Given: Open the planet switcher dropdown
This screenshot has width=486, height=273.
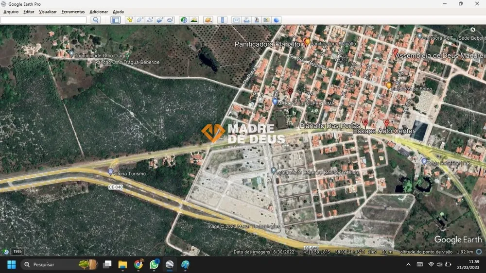Looking at the screenshot, I should click(x=208, y=20).
